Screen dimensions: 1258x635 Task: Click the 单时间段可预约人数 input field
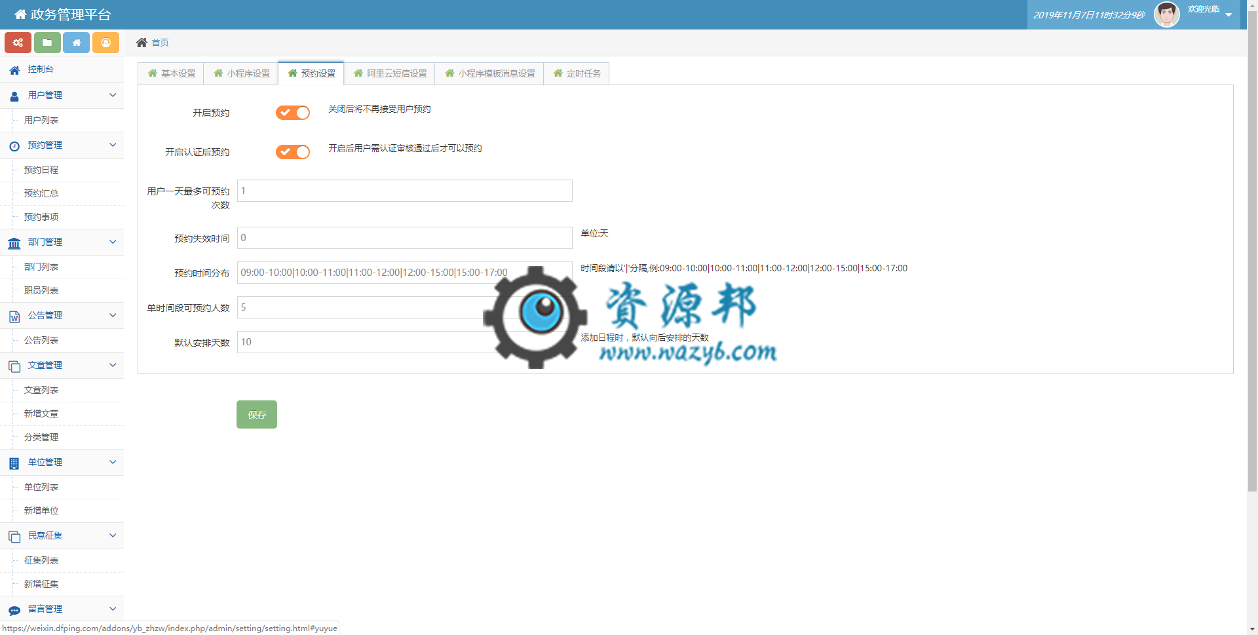tap(404, 307)
